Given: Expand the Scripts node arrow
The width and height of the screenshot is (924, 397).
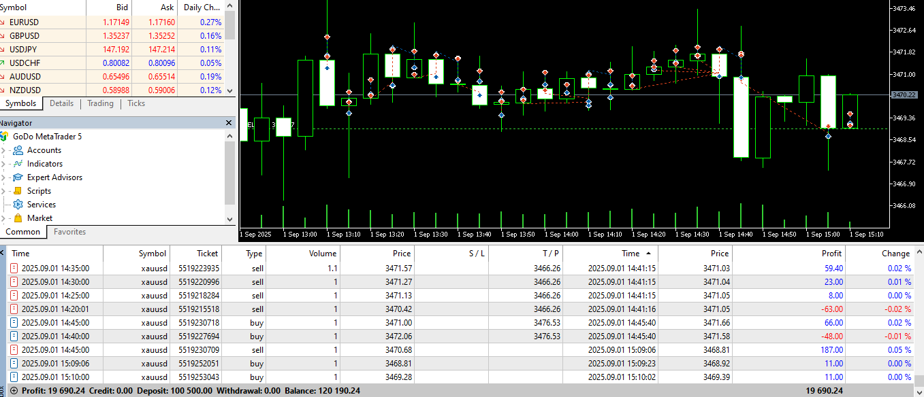Looking at the screenshot, I should 3,191.
